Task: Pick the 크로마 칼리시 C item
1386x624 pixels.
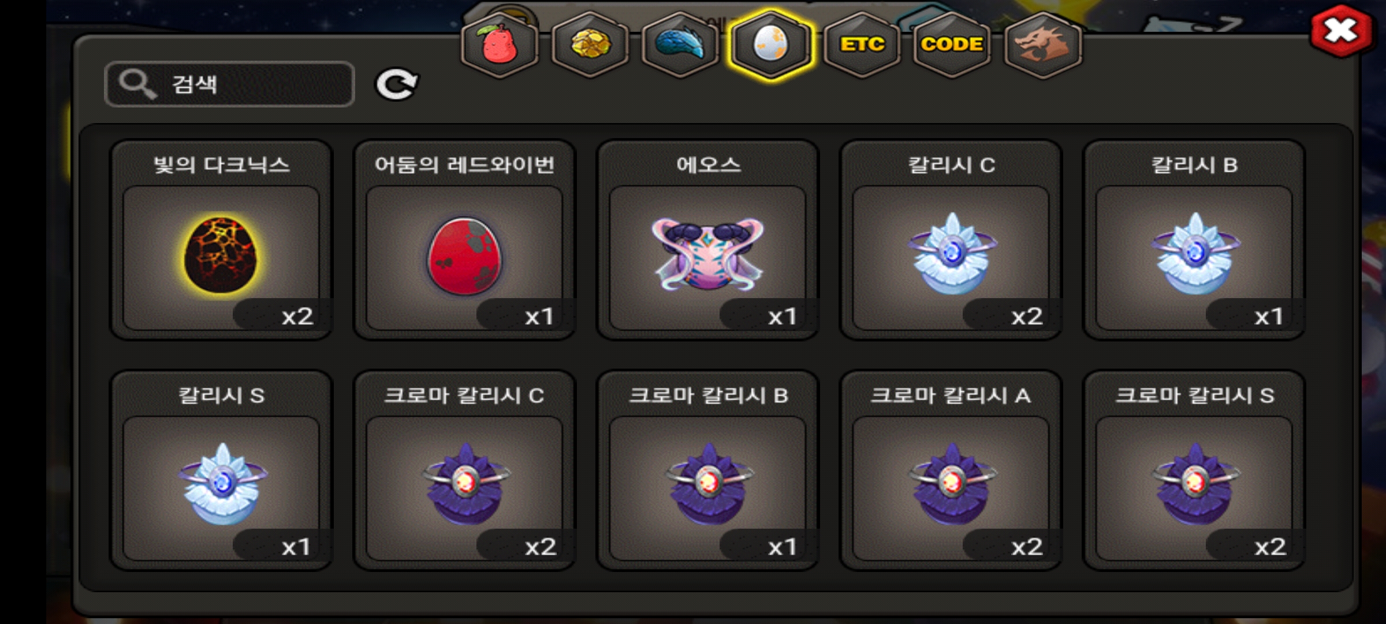Action: click(x=464, y=470)
